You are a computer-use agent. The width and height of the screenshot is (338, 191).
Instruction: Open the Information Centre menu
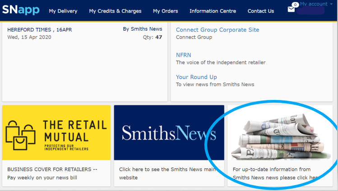(x=213, y=11)
